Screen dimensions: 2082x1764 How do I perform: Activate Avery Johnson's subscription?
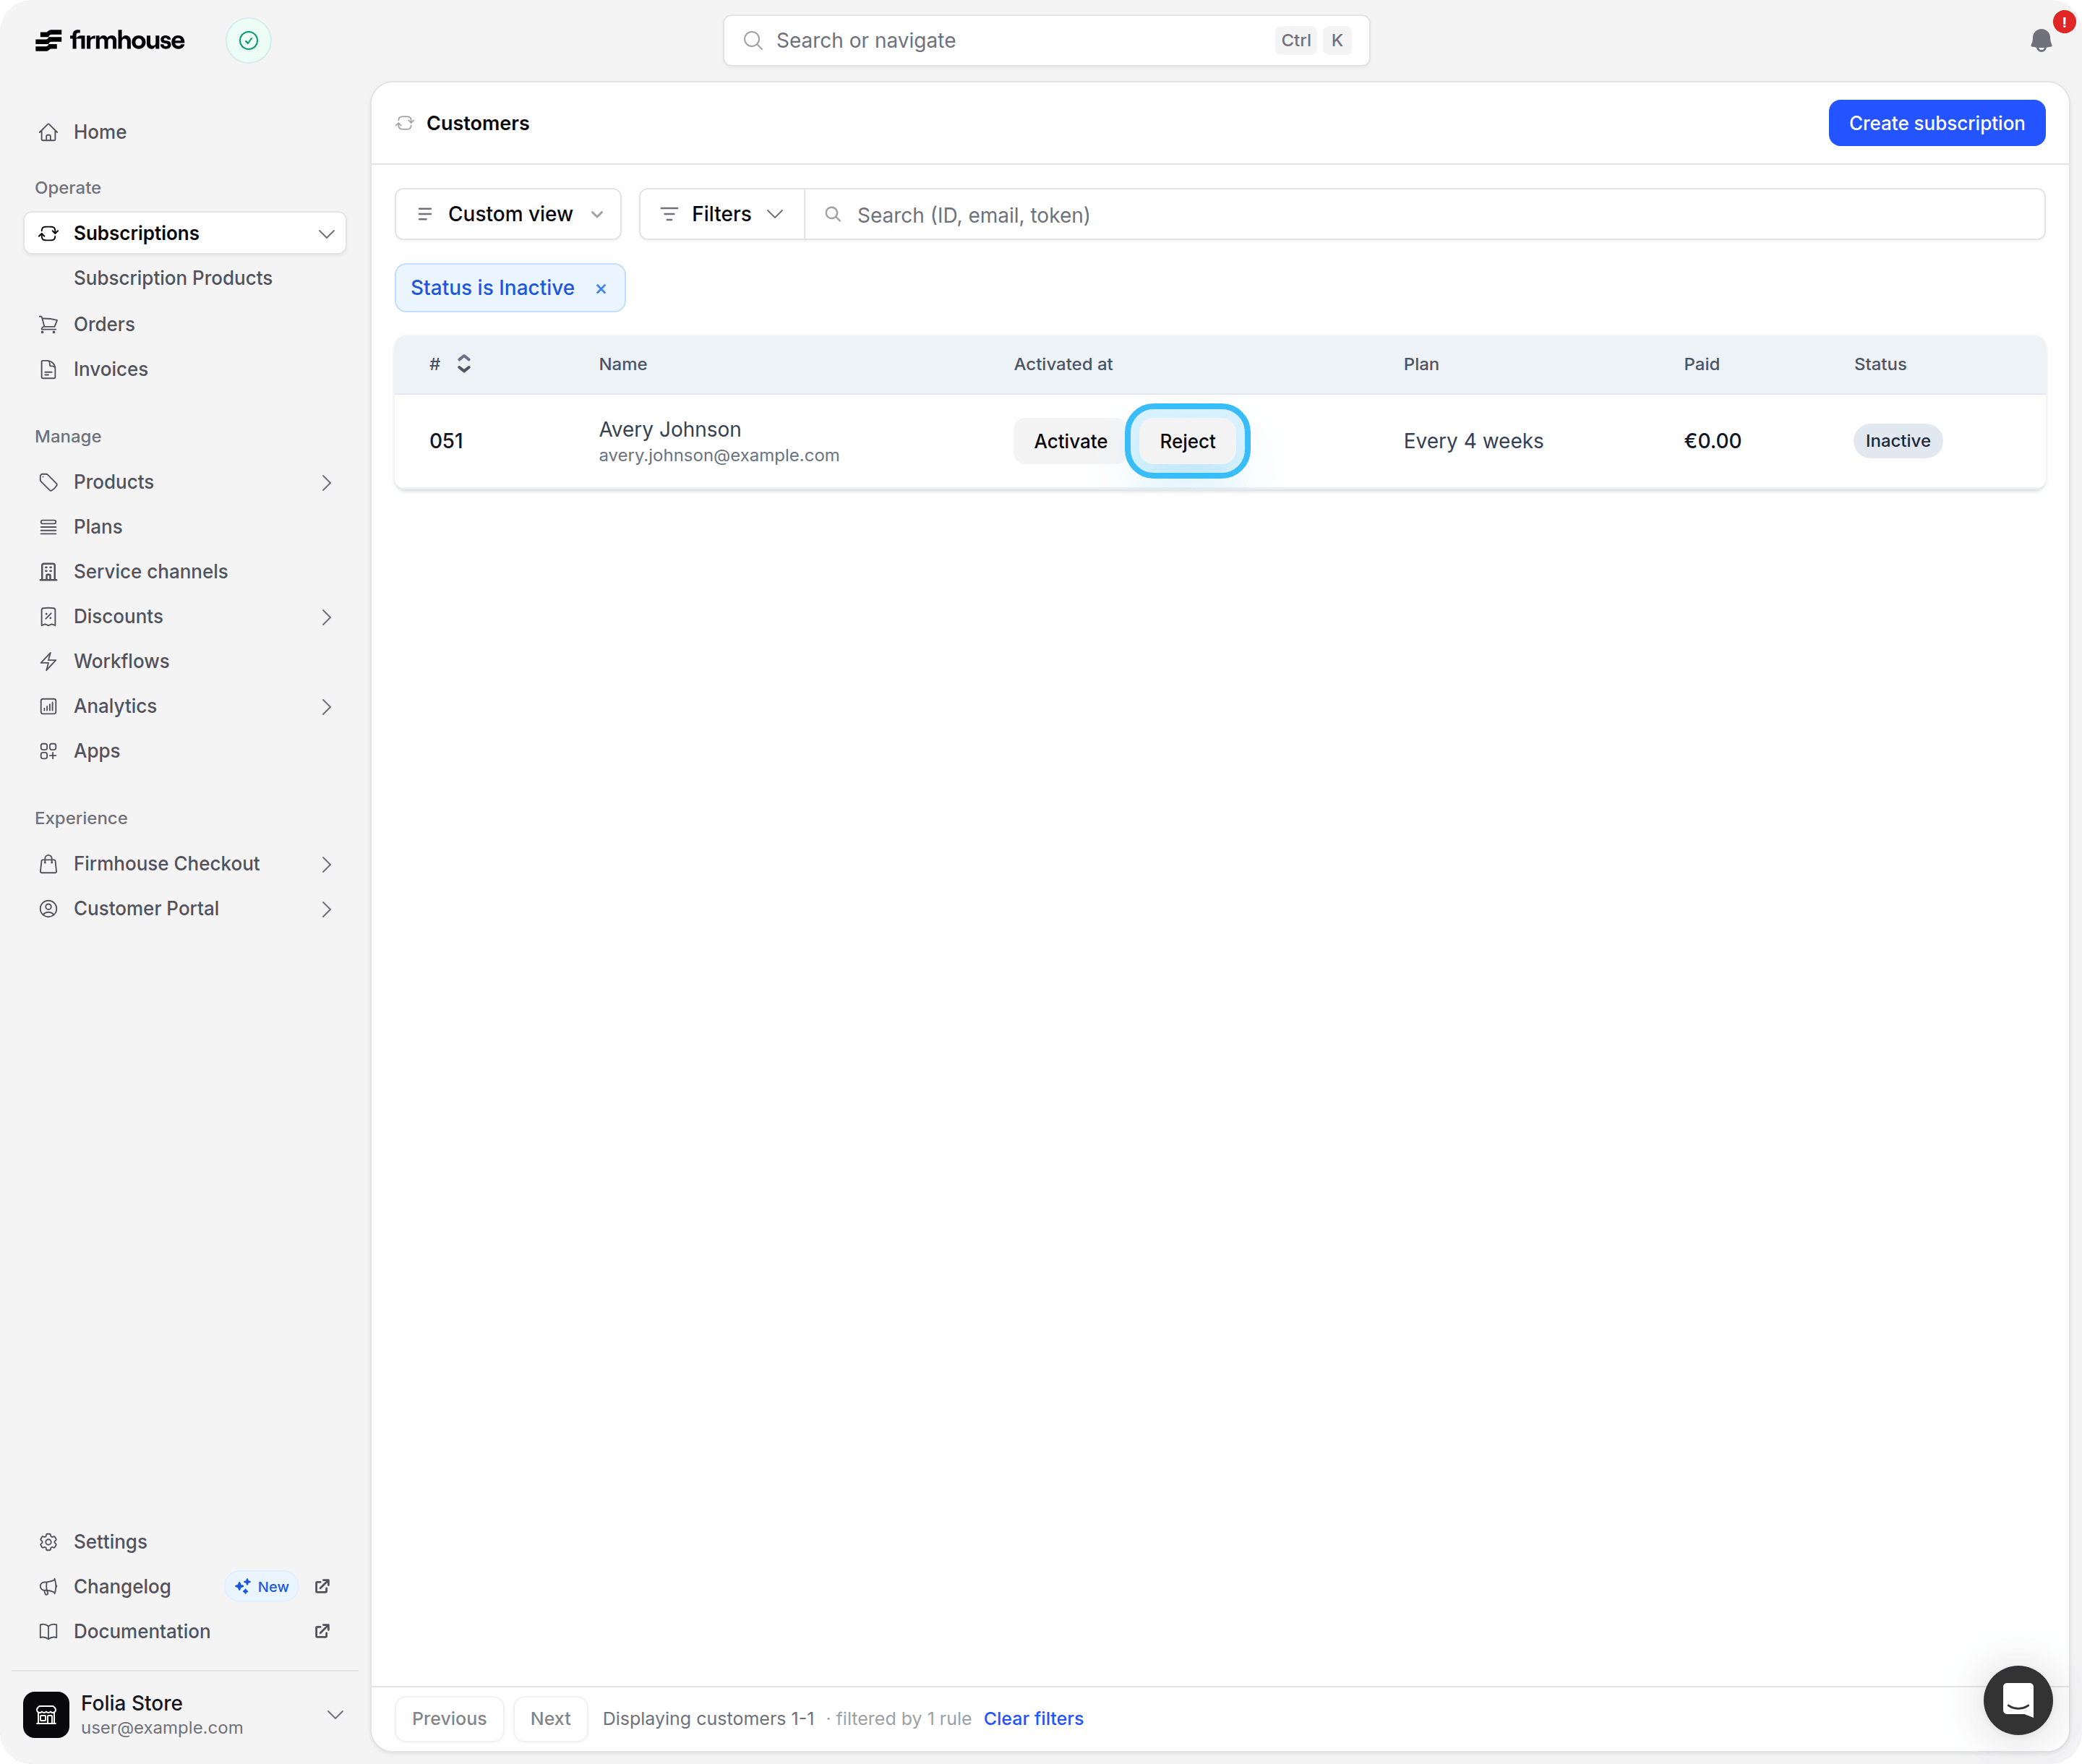click(x=1070, y=441)
